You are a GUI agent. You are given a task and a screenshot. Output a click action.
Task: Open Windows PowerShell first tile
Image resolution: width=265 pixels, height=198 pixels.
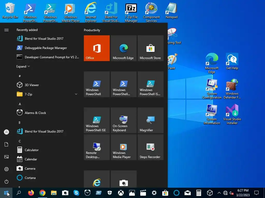point(97,84)
